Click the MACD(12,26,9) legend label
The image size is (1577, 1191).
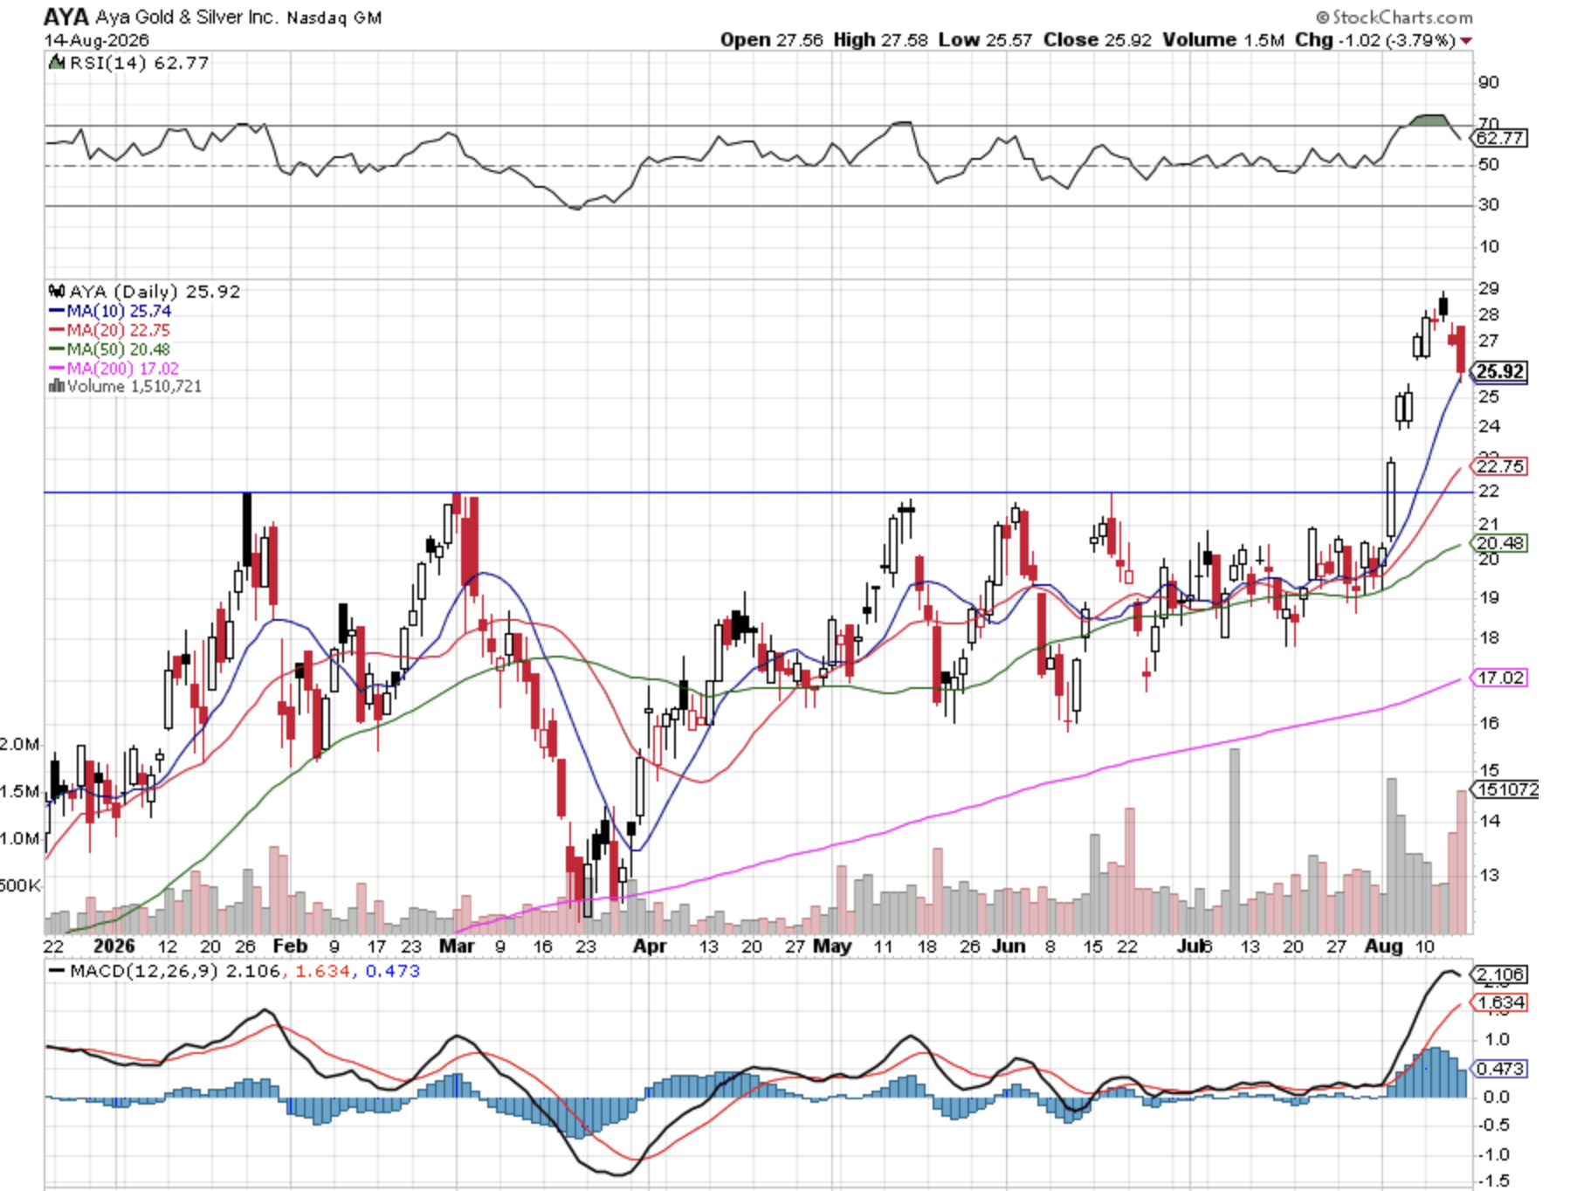(x=144, y=971)
